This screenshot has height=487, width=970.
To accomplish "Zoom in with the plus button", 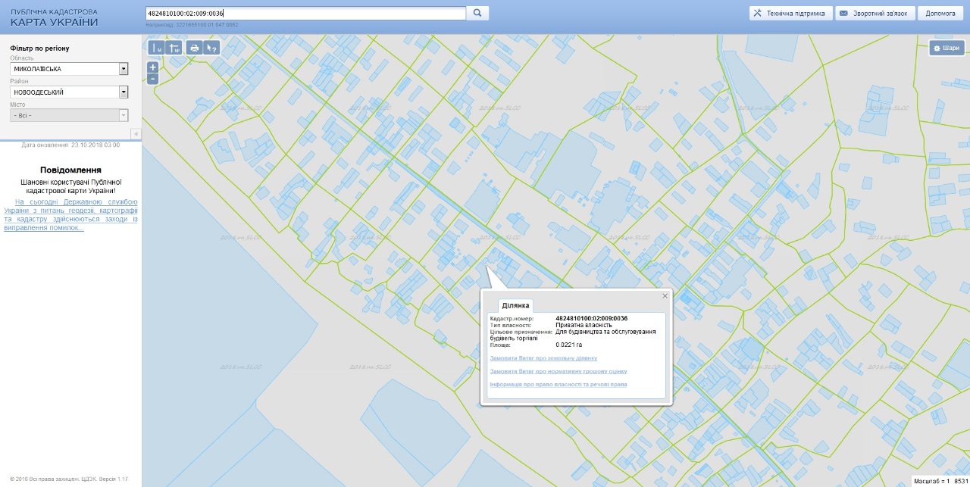I will tap(152, 67).
